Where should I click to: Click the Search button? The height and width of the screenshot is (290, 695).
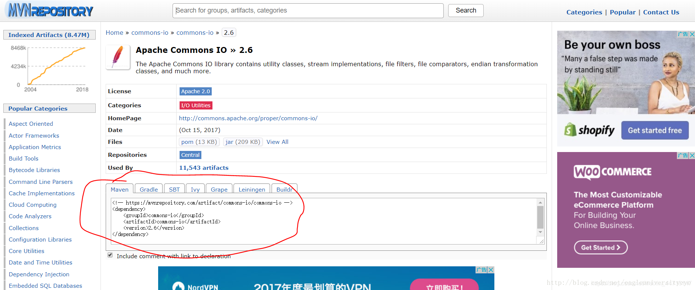click(466, 10)
